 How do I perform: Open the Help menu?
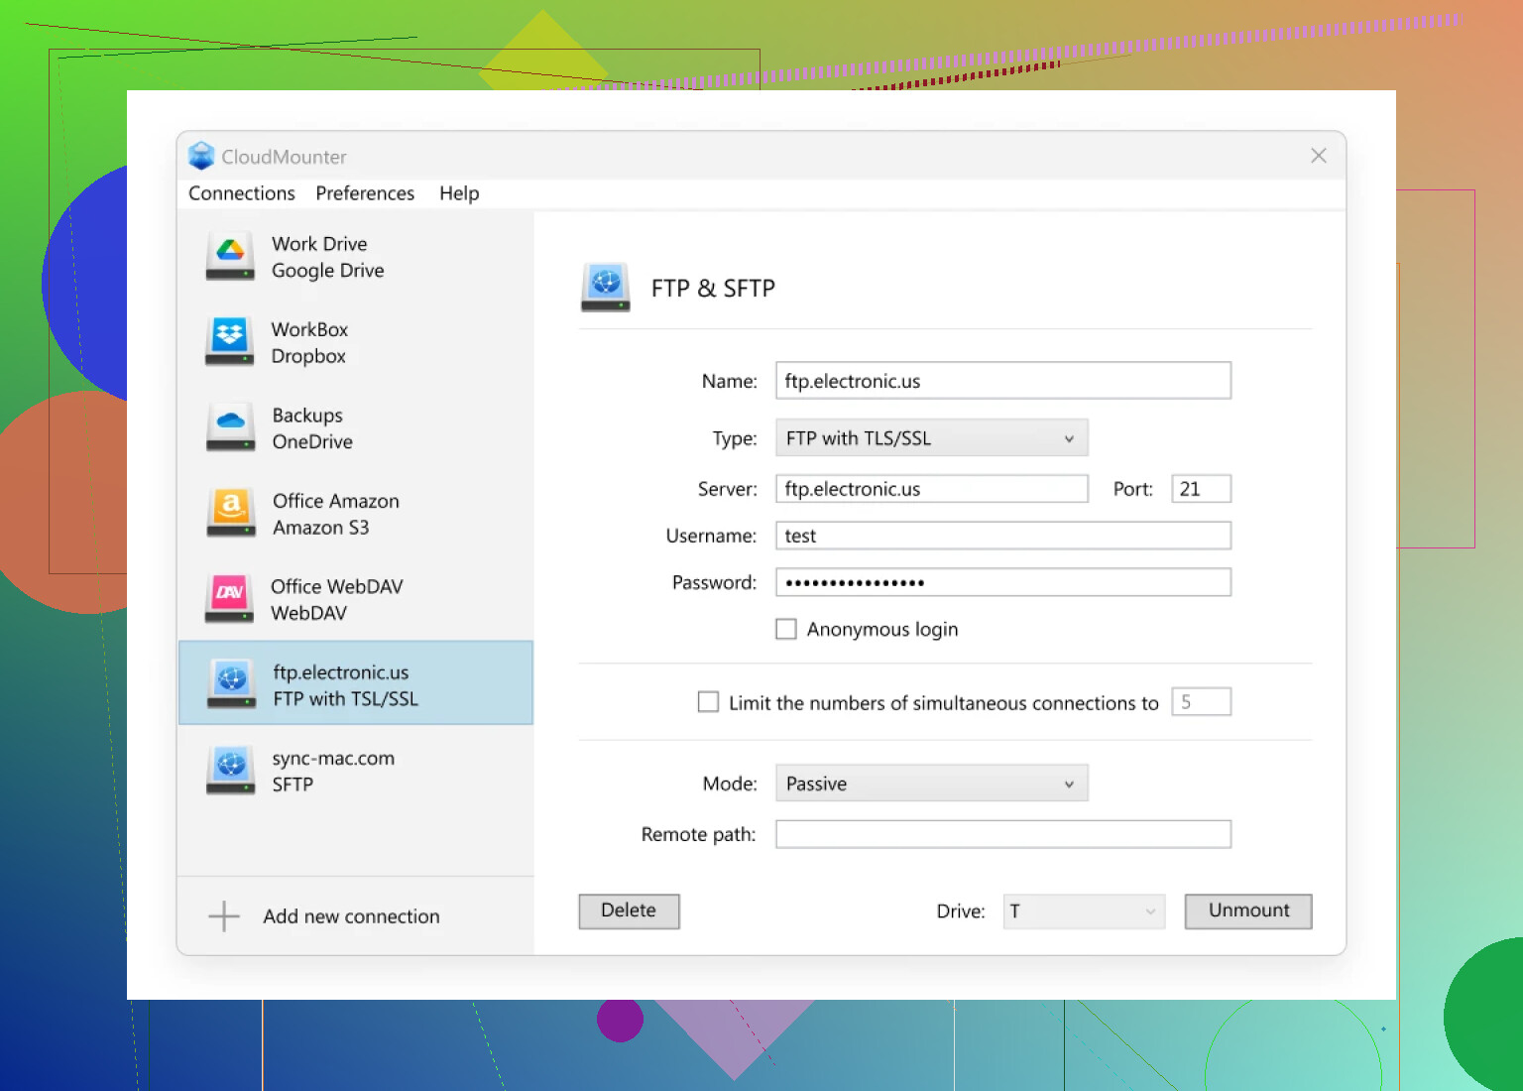[x=459, y=193]
